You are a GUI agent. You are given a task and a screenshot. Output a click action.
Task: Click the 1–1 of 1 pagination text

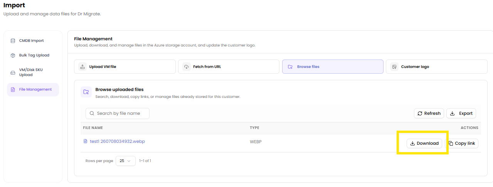click(145, 161)
